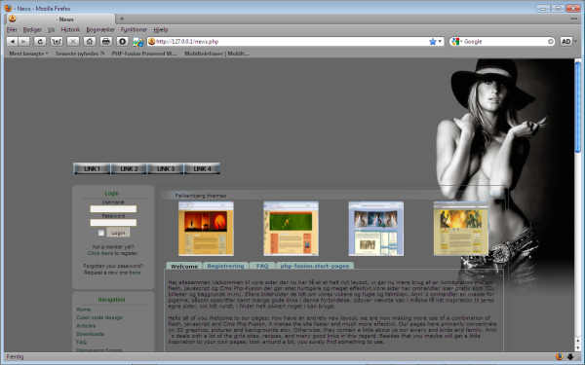Screen dimensions: 585x365
Task: Expand the Mest besøgte bookmarks dropdown
Action: click(x=28, y=54)
